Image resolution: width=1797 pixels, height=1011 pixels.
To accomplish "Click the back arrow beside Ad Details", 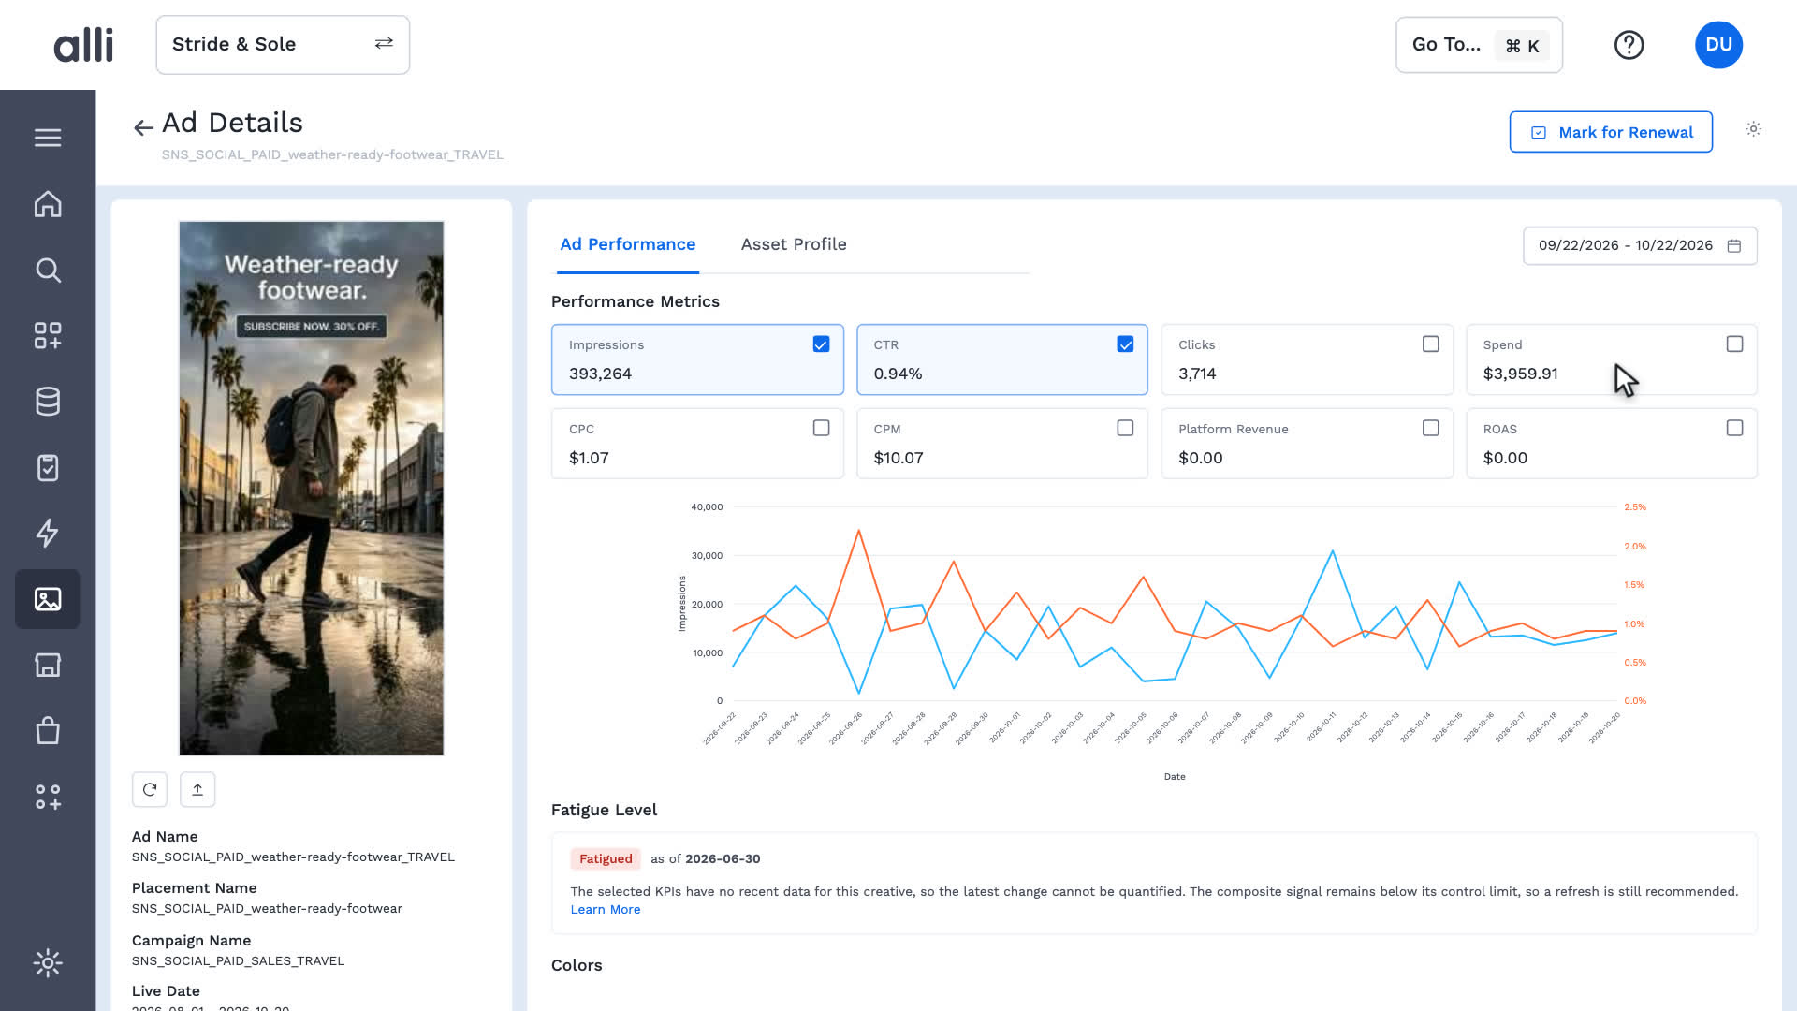I will (143, 127).
